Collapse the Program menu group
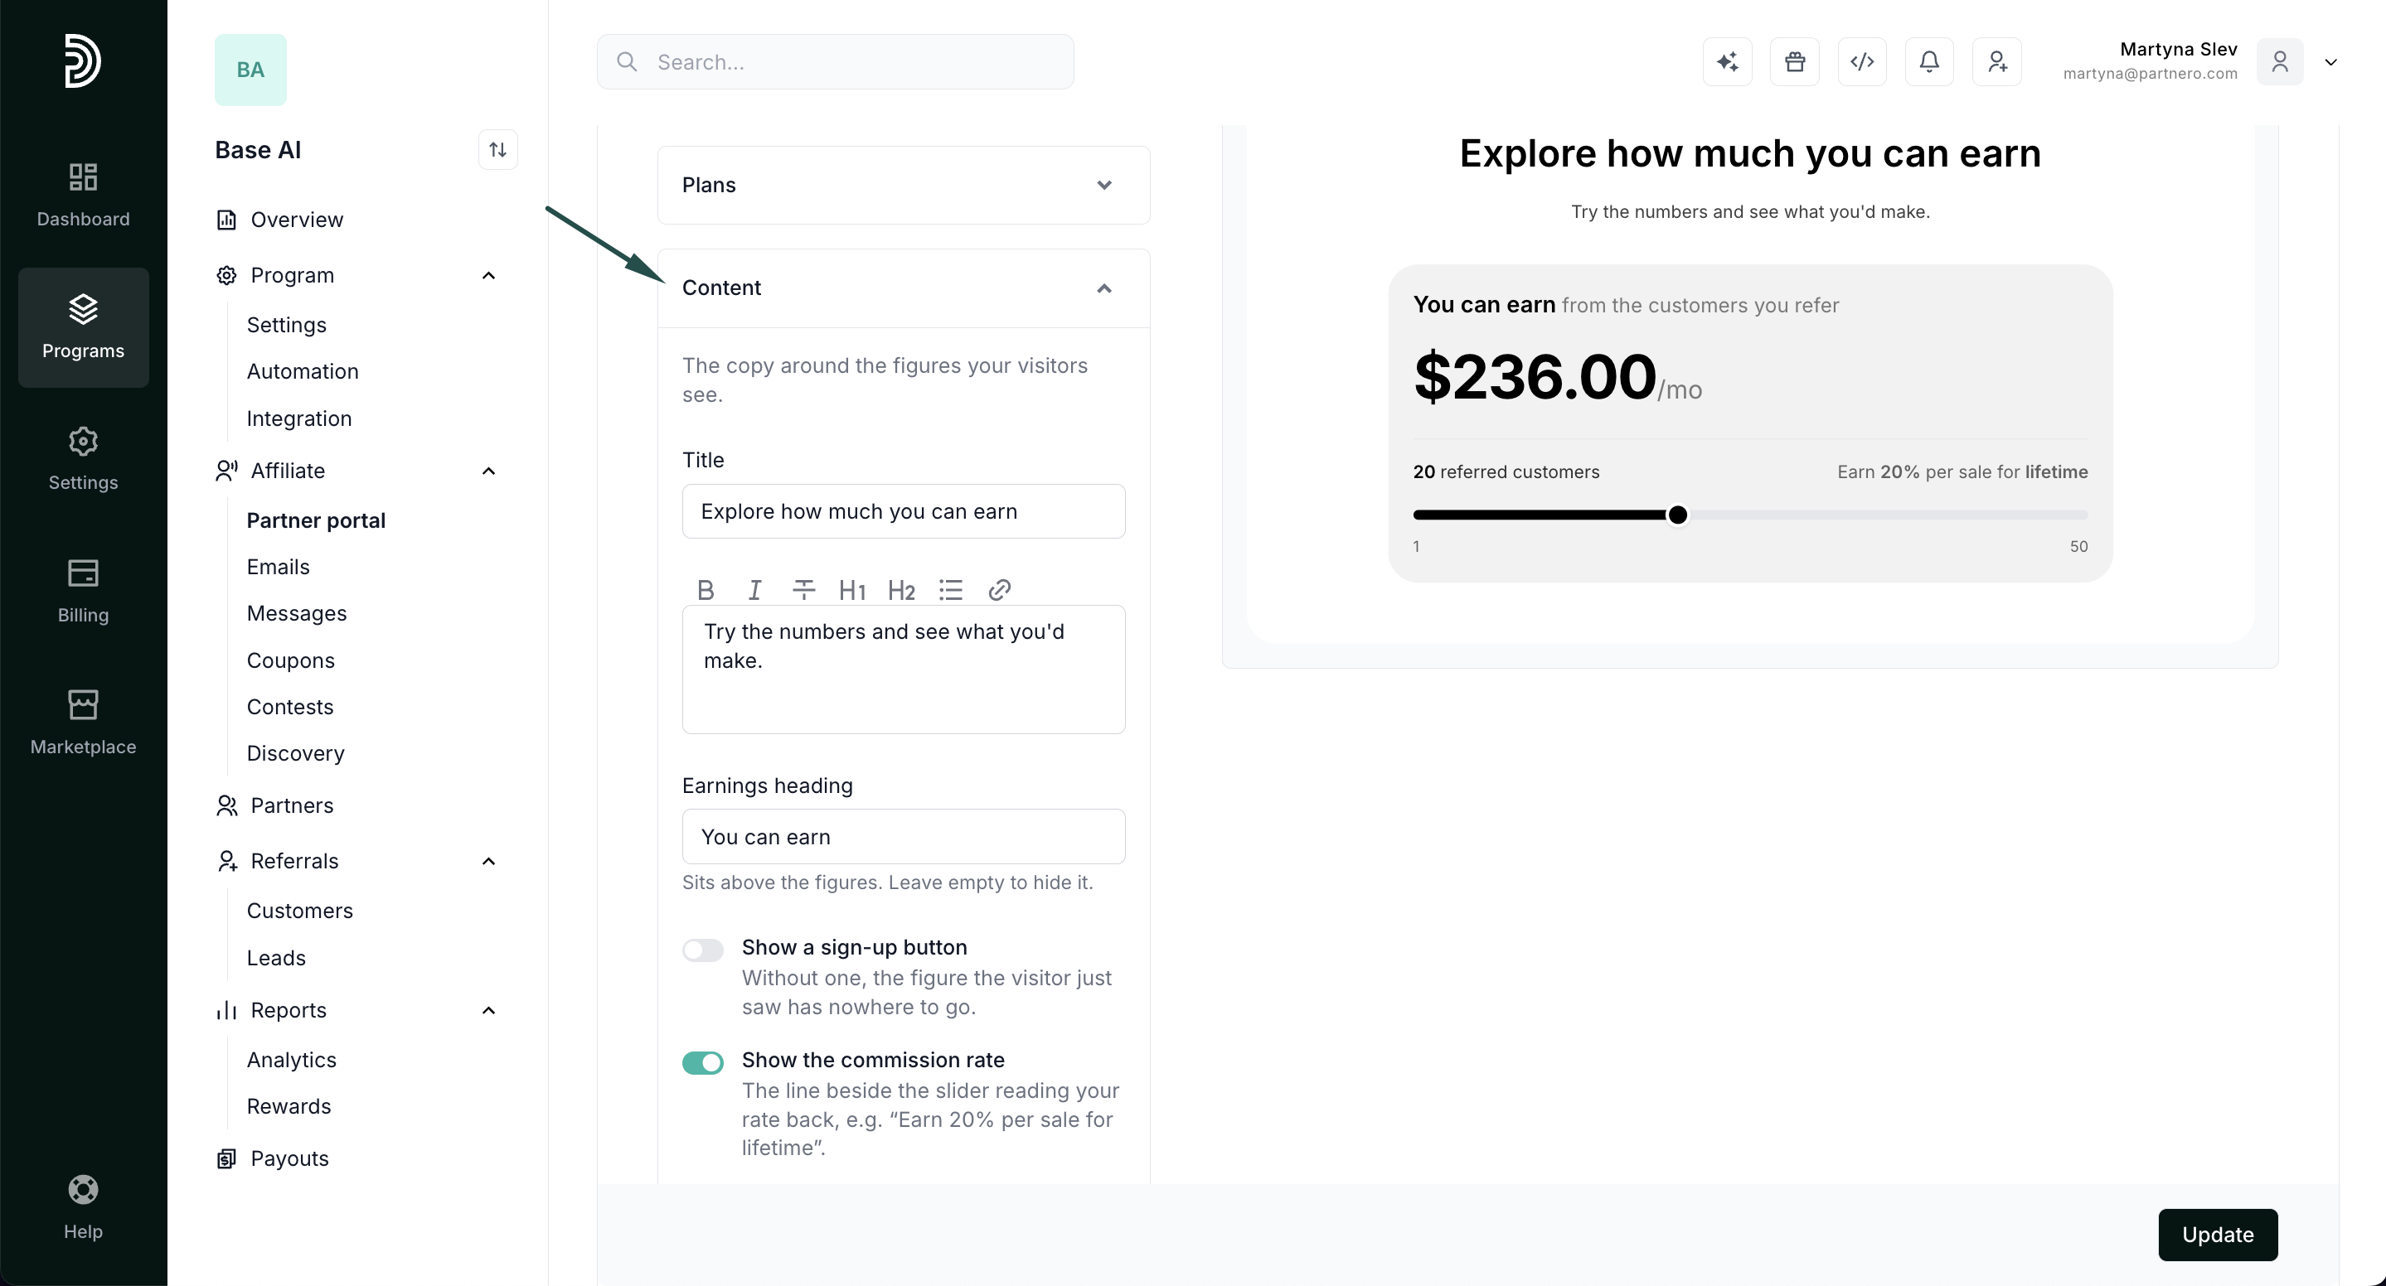This screenshot has width=2386, height=1286. click(489, 276)
